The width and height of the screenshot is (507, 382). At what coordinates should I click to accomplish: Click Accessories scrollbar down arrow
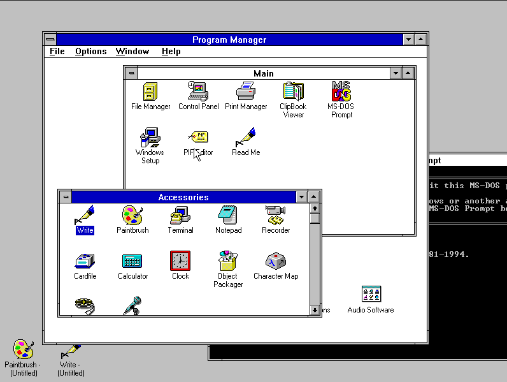(315, 311)
